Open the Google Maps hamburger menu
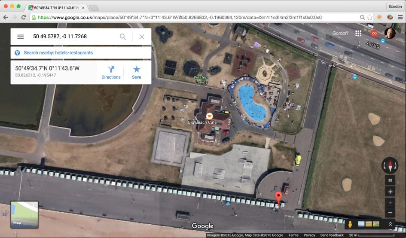 (21, 37)
